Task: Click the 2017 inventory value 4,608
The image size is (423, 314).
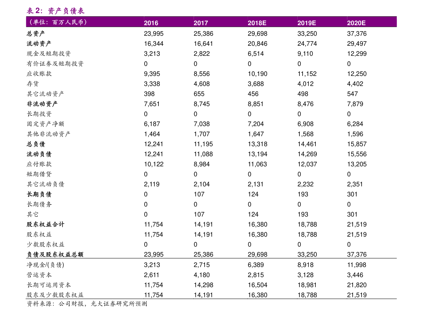Action: [x=201, y=84]
